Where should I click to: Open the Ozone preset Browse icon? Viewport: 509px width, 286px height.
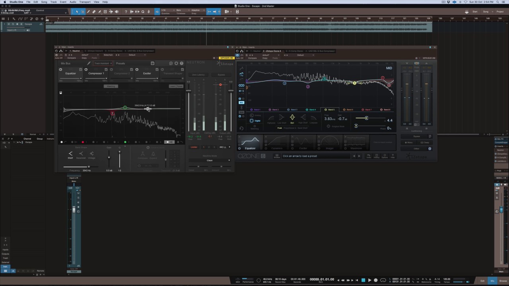277,156
